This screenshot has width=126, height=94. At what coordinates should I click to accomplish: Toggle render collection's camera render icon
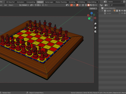coord(125,13)
